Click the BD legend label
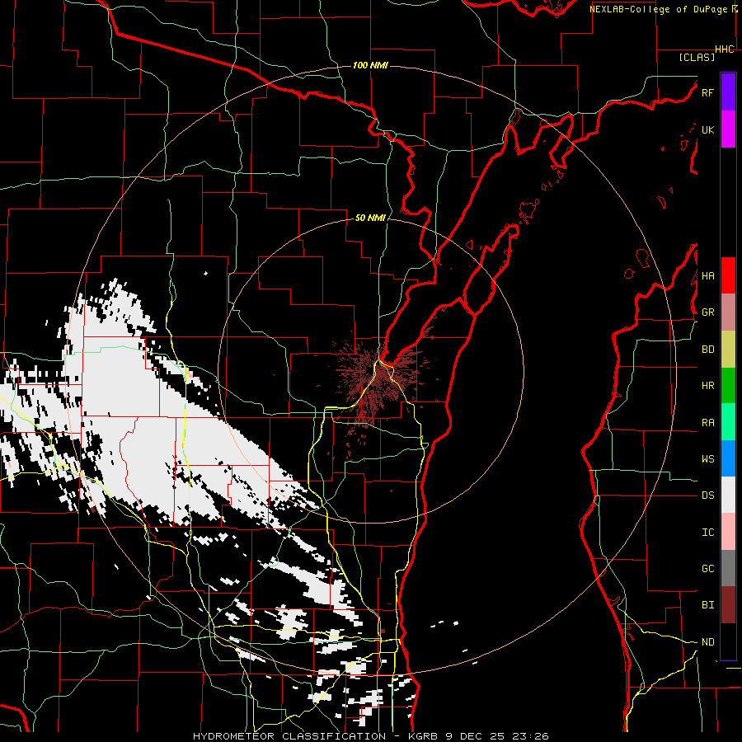 (x=708, y=350)
